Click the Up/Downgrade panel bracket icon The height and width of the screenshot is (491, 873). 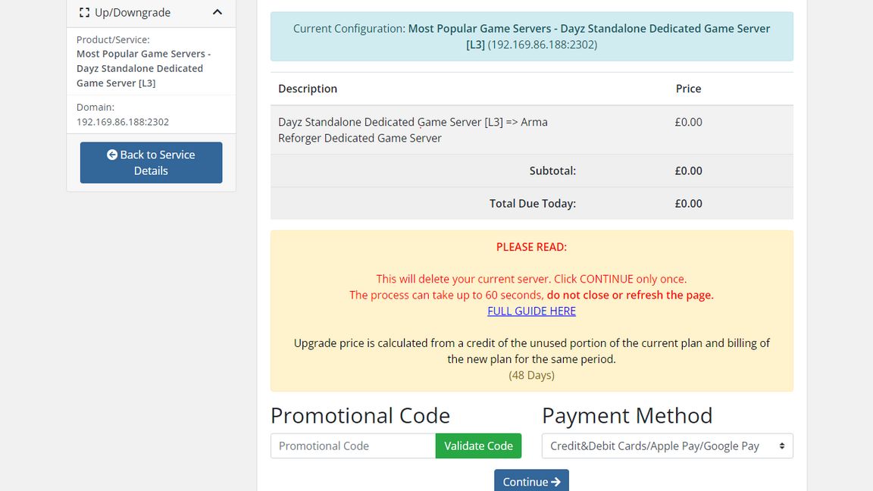click(84, 13)
